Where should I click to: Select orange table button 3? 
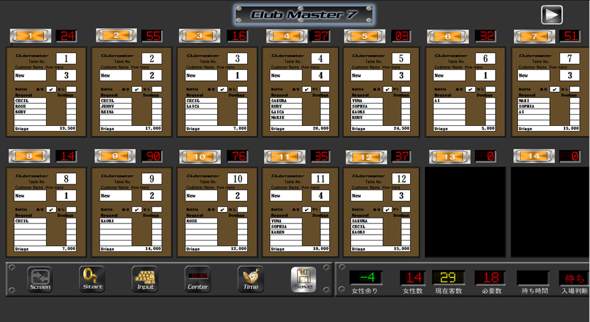click(x=199, y=36)
